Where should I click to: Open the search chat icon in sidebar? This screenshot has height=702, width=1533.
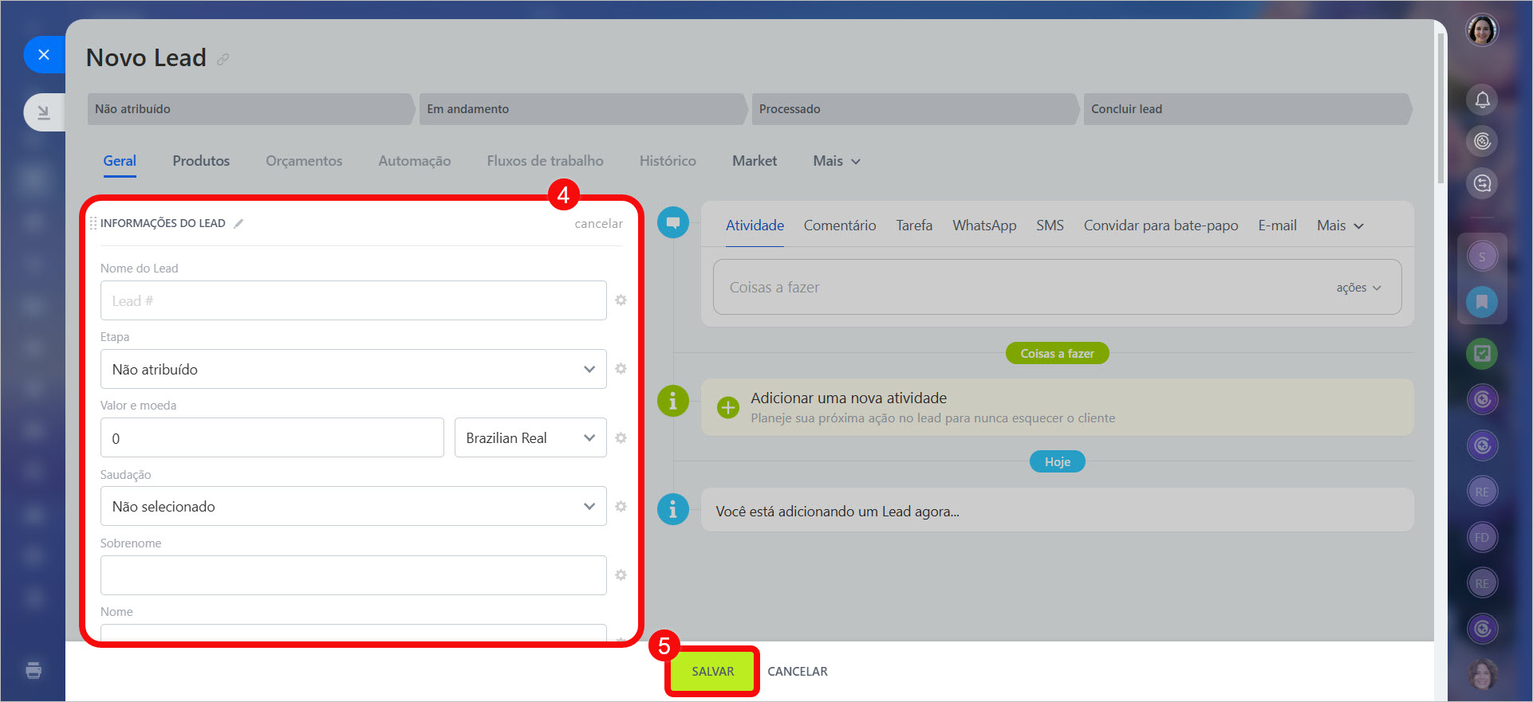[1482, 183]
